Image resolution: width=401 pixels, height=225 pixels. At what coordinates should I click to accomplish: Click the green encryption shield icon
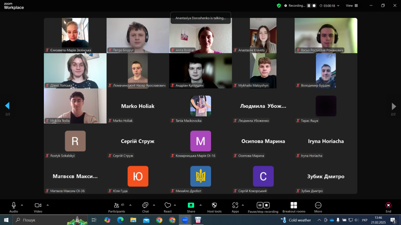point(279,5)
